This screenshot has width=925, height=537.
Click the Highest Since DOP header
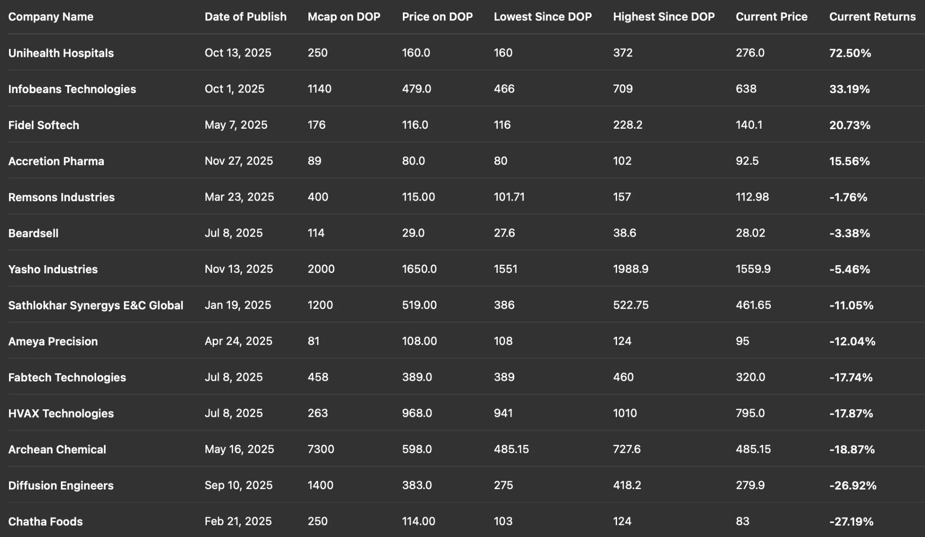[x=663, y=17]
